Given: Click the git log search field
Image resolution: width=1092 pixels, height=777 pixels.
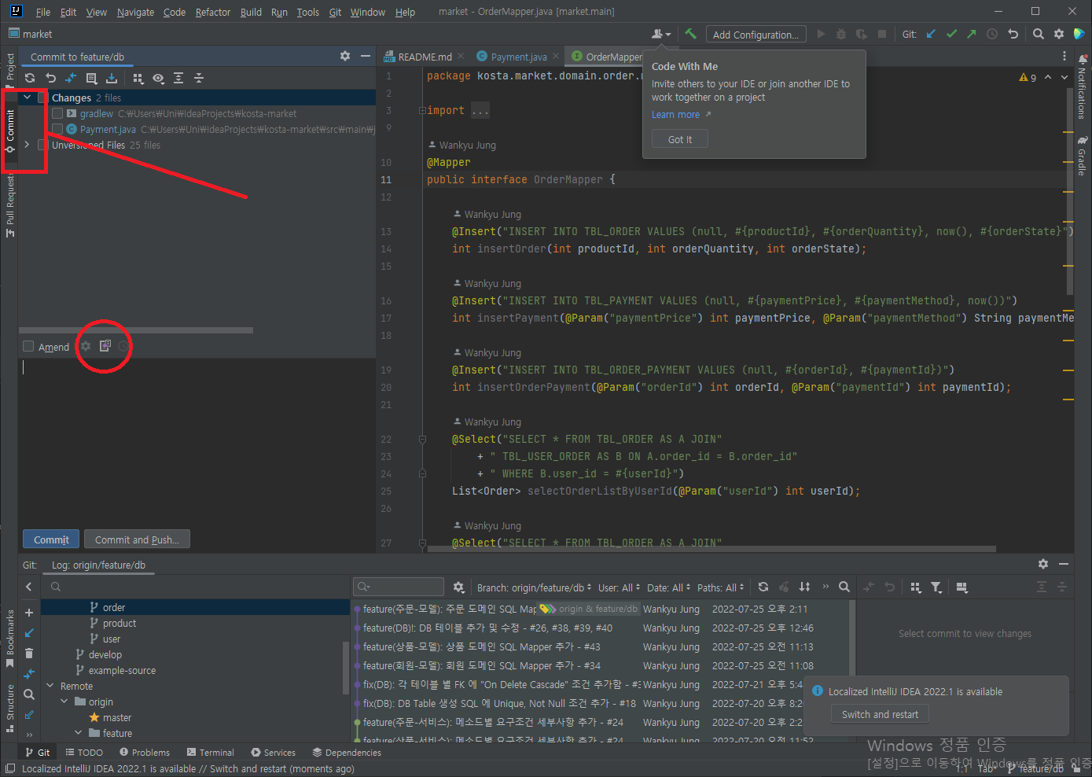Looking at the screenshot, I should (398, 587).
